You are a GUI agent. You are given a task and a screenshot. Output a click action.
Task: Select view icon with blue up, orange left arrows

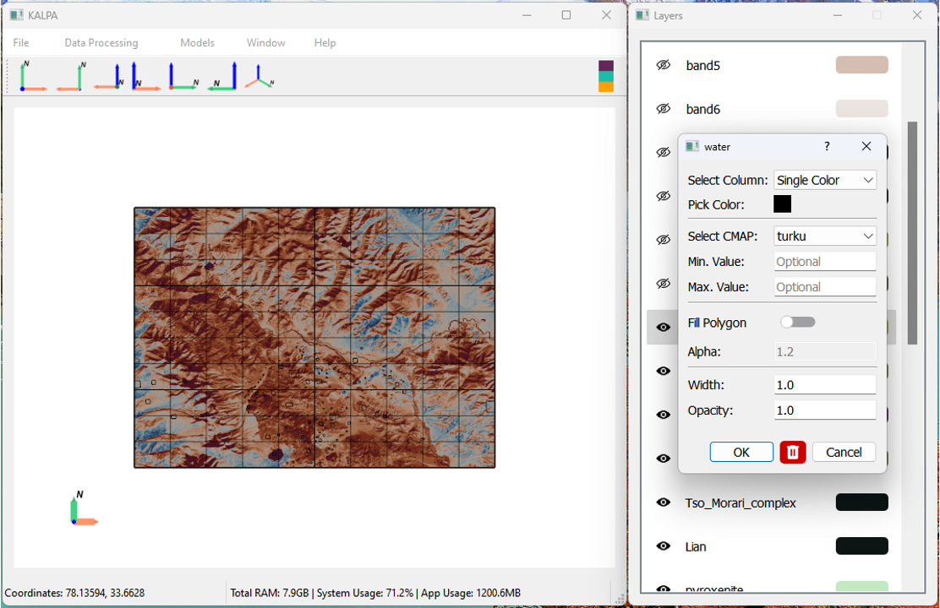109,76
